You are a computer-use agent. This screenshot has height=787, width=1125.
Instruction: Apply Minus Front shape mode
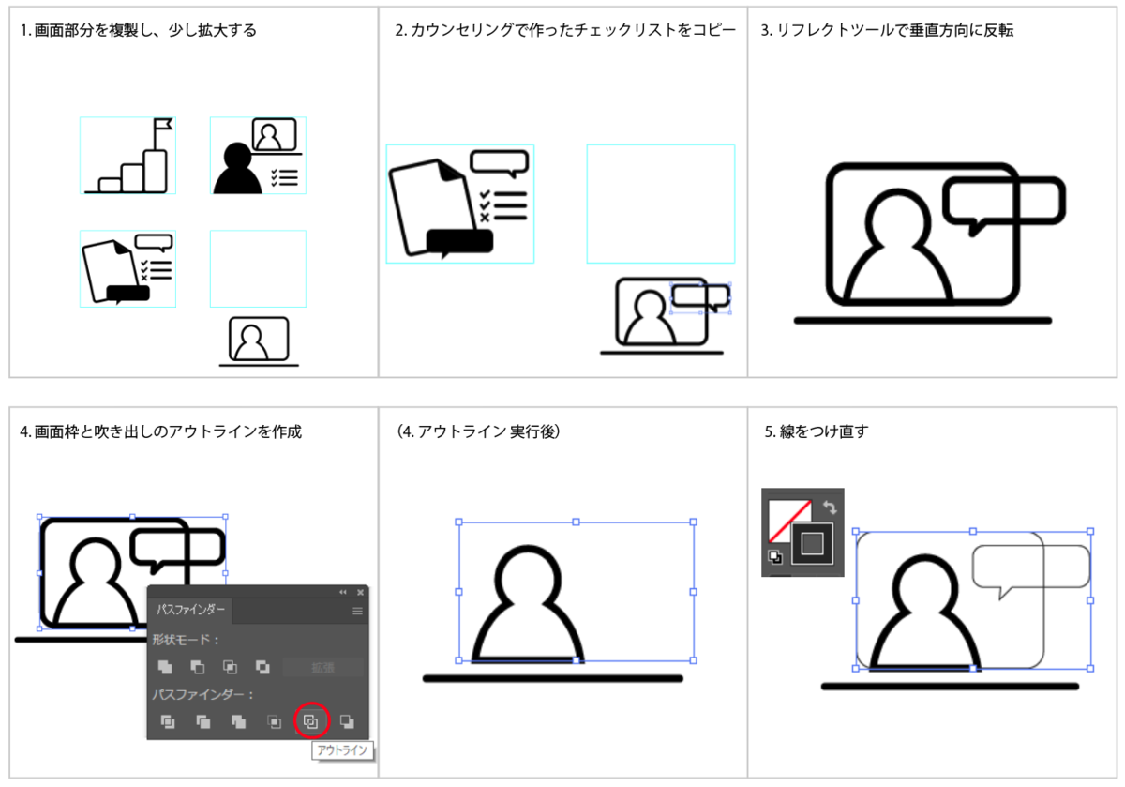click(198, 668)
